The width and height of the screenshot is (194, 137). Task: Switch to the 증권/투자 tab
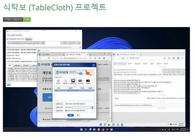tap(26, 66)
